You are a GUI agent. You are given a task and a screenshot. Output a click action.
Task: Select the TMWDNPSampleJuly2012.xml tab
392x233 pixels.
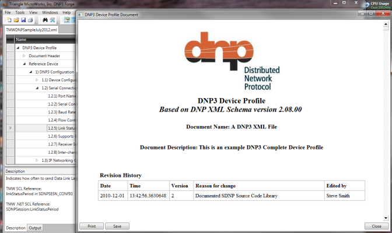(32, 30)
